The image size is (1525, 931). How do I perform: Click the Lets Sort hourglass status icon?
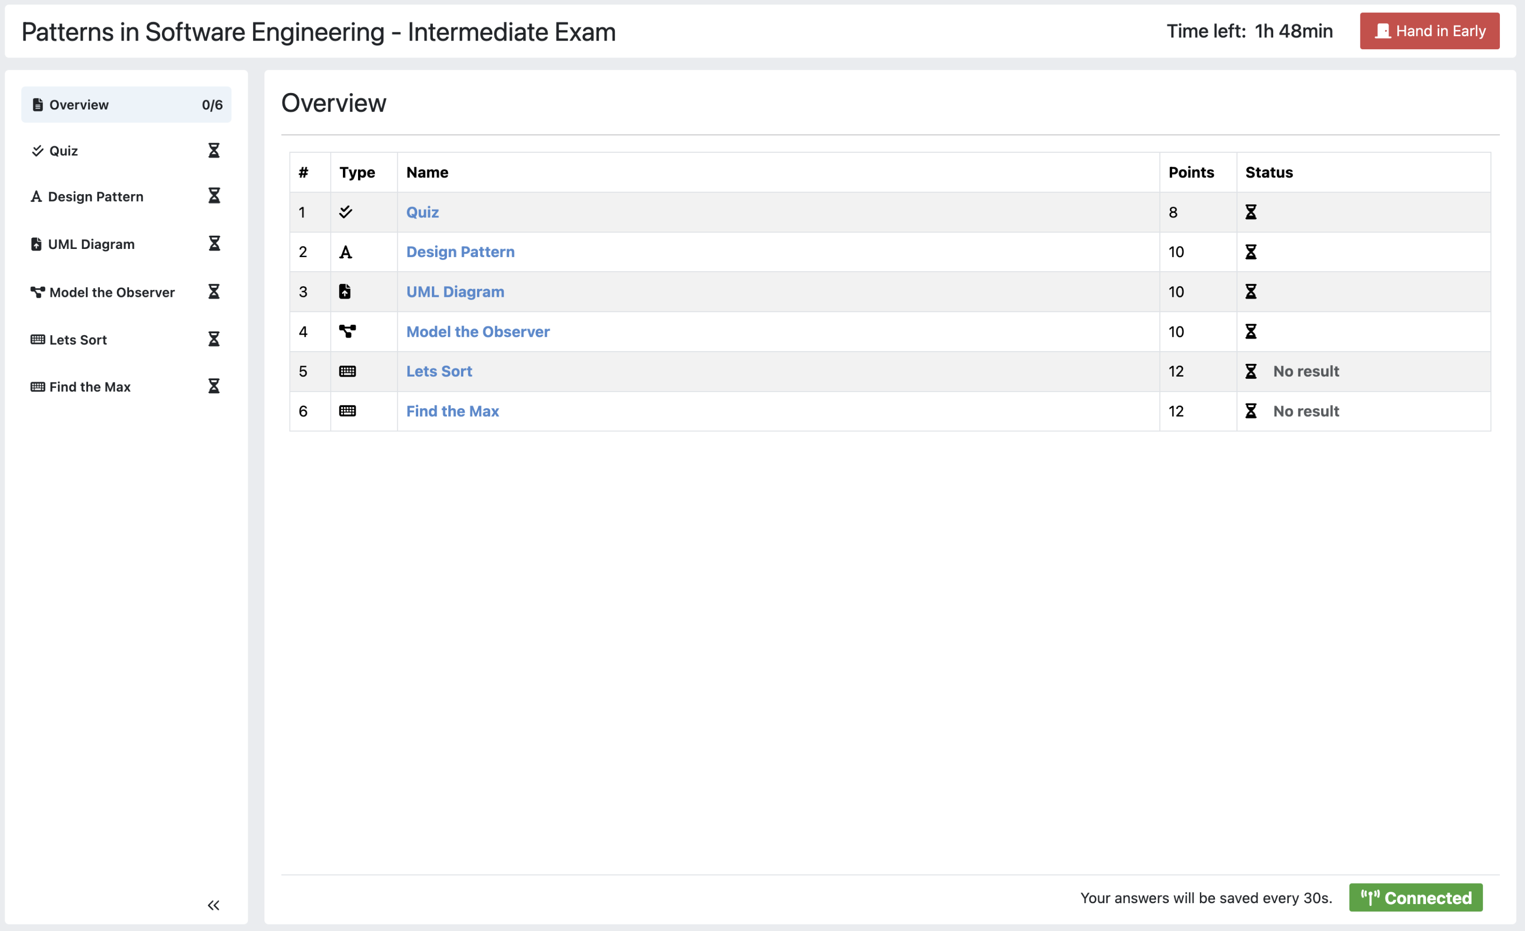[1250, 370]
